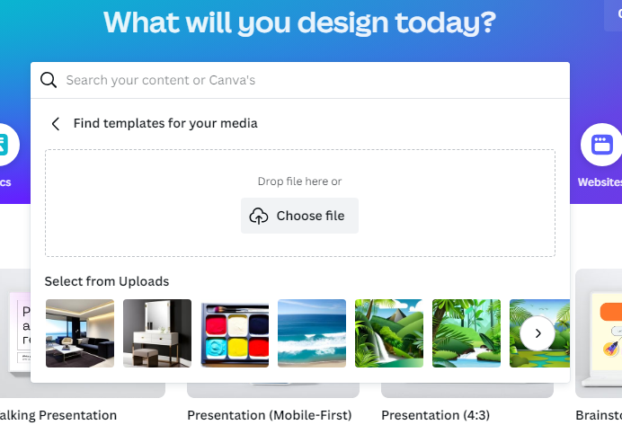
Task: Select the living room upload thumbnail
Action: [x=80, y=333]
